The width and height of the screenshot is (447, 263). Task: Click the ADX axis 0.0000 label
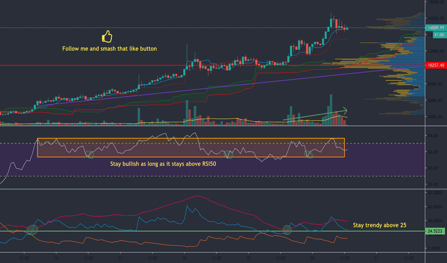tap(435, 248)
